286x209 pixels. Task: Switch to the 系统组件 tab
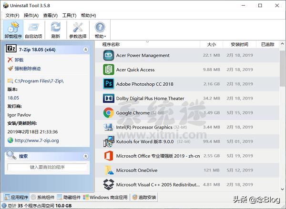[x=43, y=198]
